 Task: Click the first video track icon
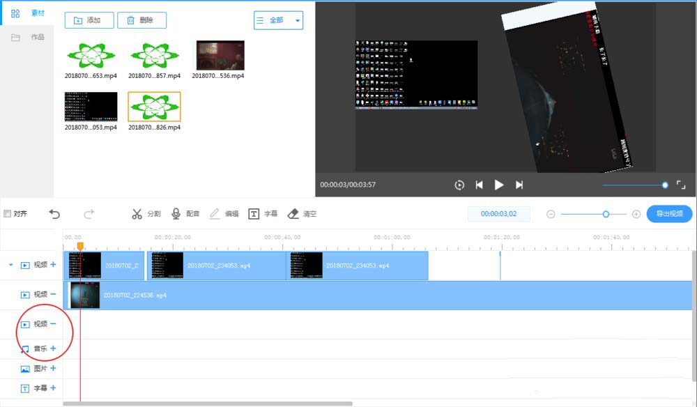(x=25, y=266)
